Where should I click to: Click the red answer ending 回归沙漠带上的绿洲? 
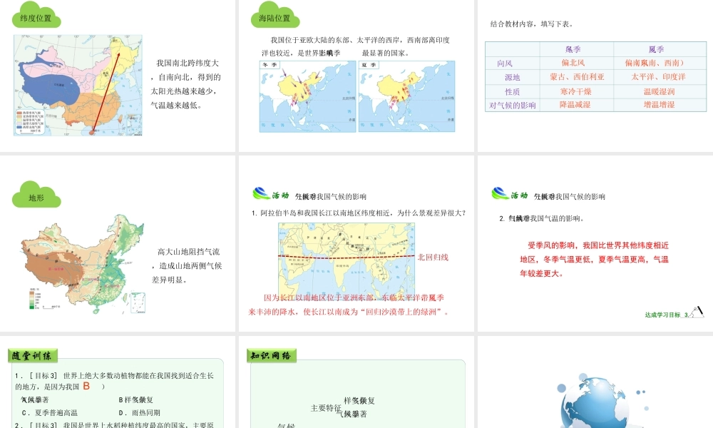(349, 305)
